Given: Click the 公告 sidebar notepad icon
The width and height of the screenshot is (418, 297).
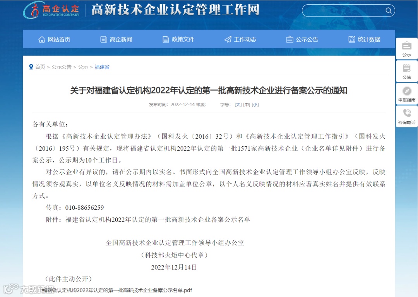Looking at the screenshot, I should point(406,68).
